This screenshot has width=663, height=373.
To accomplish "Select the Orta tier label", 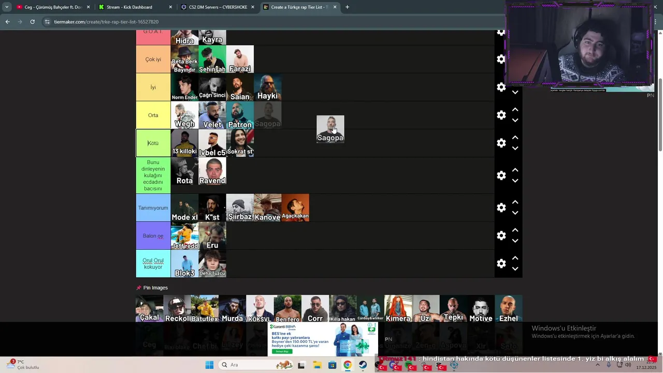I will coord(153,115).
